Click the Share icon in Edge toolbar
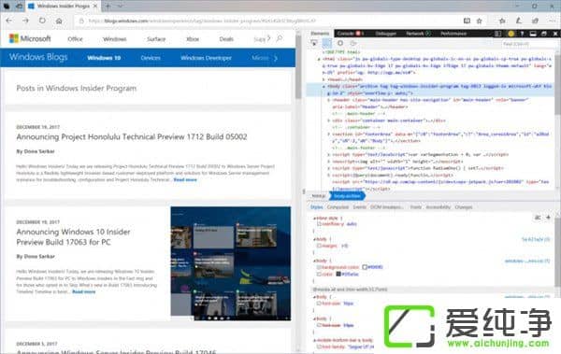Image resolution: width=561 pixels, height=354 pixels. point(535,21)
